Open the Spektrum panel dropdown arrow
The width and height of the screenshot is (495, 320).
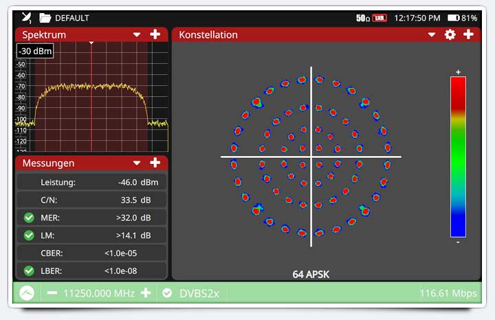coord(137,35)
